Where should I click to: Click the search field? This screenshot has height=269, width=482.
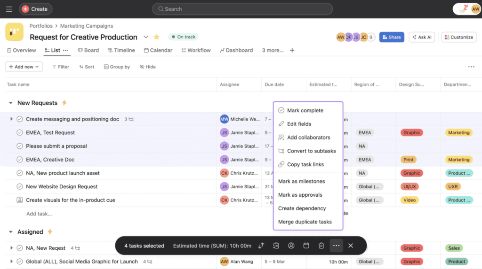click(x=242, y=9)
